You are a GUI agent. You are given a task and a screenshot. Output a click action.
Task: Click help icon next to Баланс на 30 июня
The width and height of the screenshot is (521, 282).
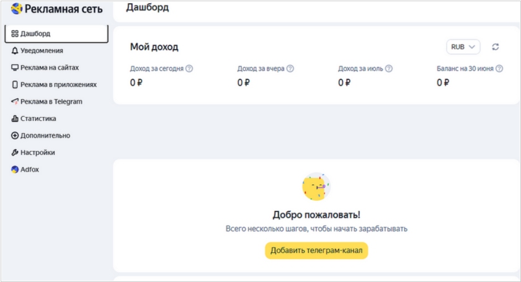[499, 68]
